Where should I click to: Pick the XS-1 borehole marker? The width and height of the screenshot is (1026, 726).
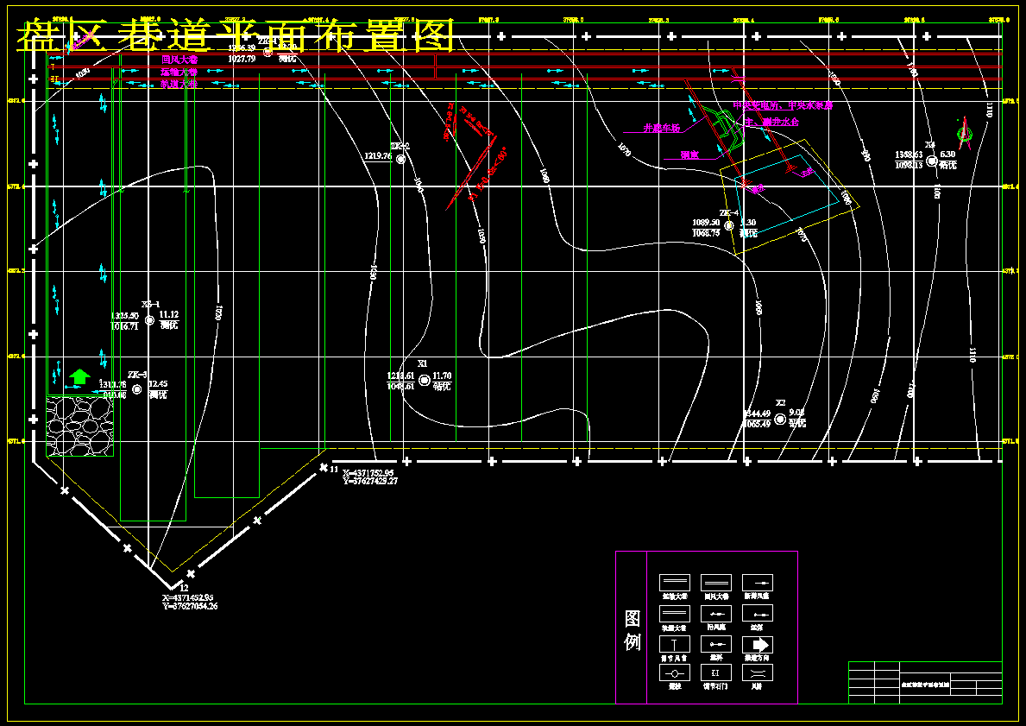pyautogui.click(x=149, y=320)
